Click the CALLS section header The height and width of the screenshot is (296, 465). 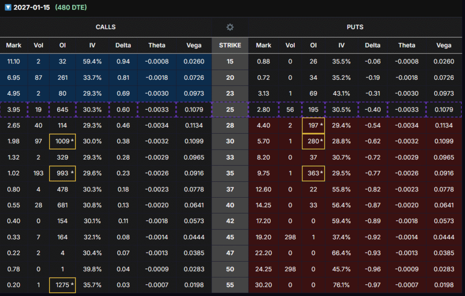click(x=105, y=27)
